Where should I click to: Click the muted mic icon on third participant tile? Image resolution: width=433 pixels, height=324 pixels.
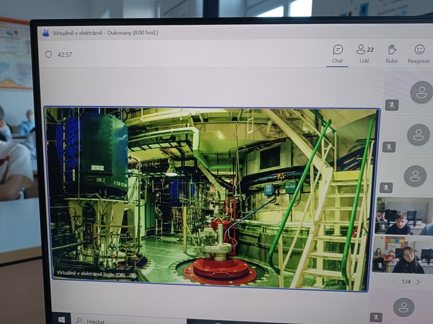[x=387, y=187]
